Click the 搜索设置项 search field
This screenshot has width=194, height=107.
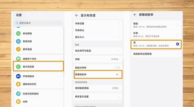click(39, 23)
